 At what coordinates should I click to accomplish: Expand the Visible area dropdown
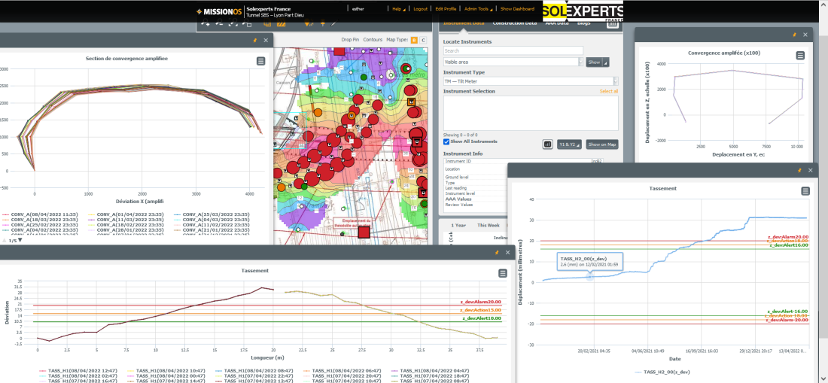pos(581,62)
